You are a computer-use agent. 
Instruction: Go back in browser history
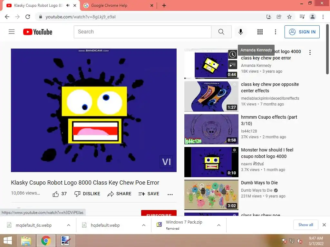[7, 17]
